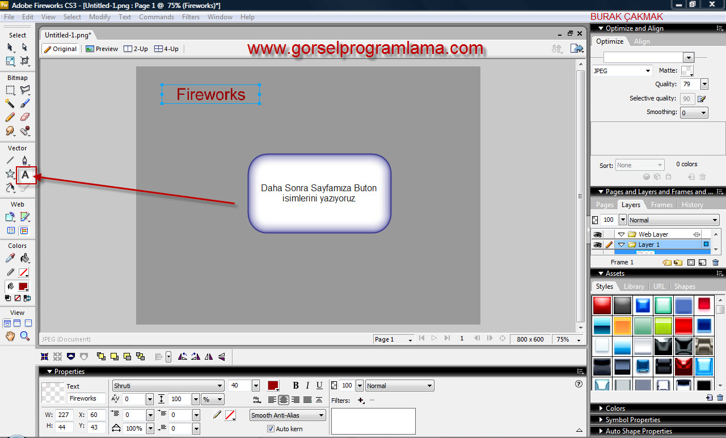Open the JPEG export format dropdown
The image size is (726, 438).
(622, 71)
